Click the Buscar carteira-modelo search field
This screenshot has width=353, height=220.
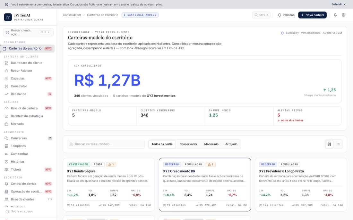tap(106, 144)
